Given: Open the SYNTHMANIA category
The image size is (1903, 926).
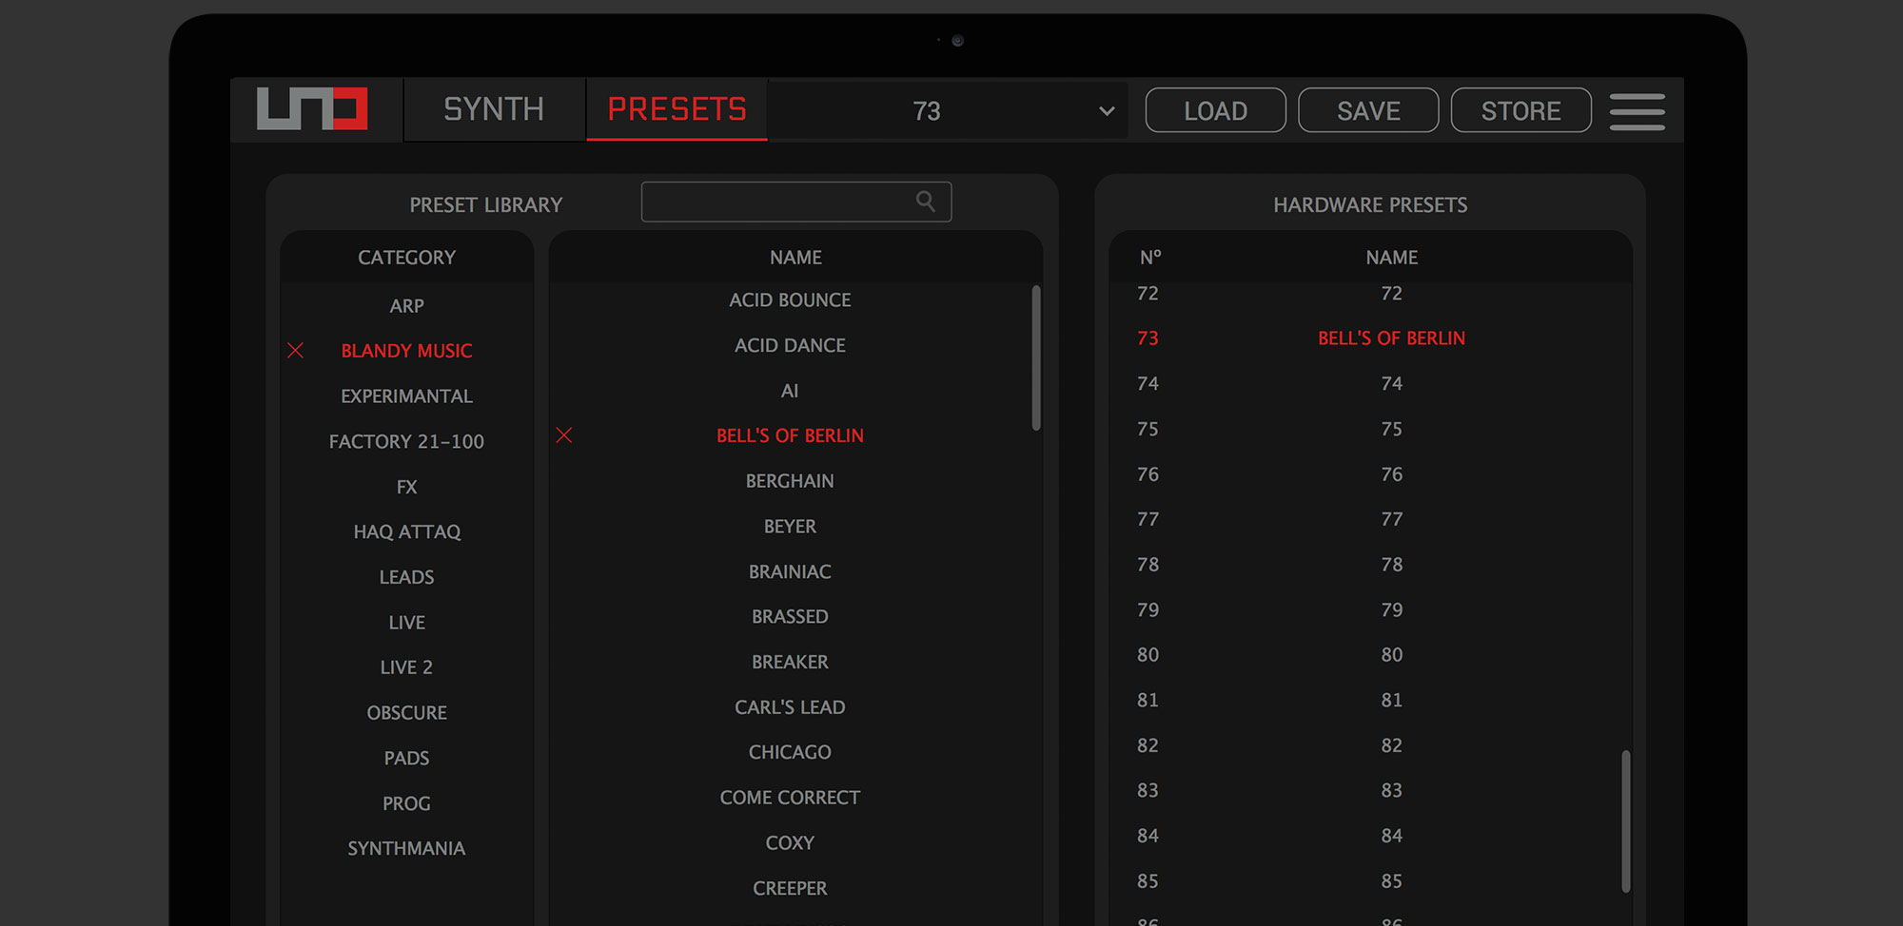Looking at the screenshot, I should point(406,849).
